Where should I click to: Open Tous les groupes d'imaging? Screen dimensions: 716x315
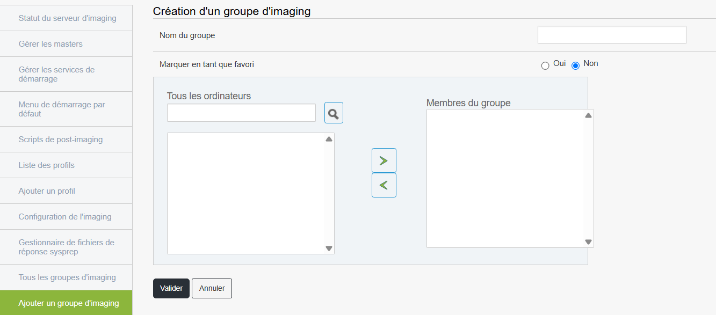(66, 277)
